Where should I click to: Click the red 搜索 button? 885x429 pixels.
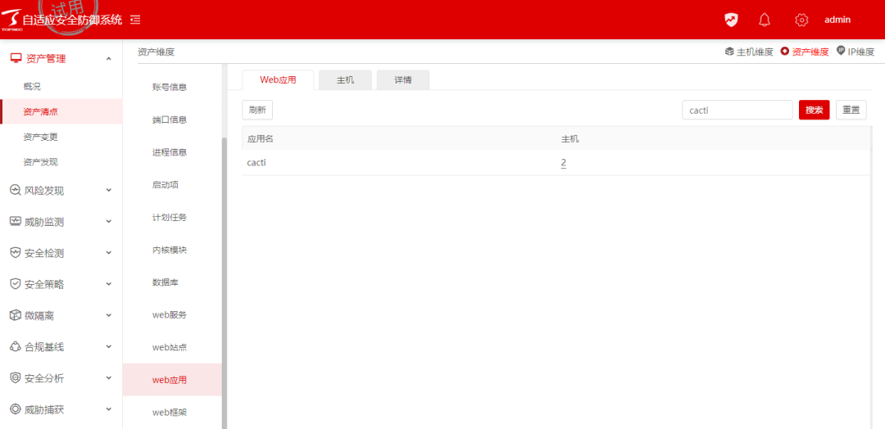click(814, 111)
